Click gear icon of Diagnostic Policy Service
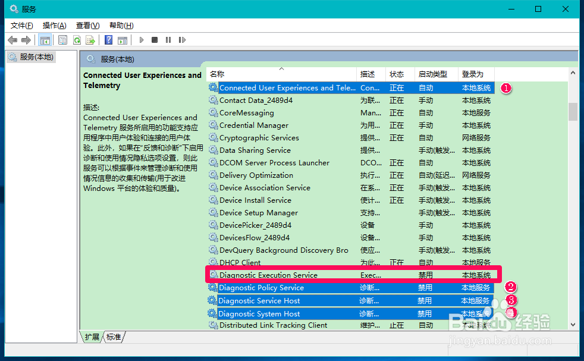Image resolution: width=584 pixels, height=361 pixels. [x=213, y=287]
